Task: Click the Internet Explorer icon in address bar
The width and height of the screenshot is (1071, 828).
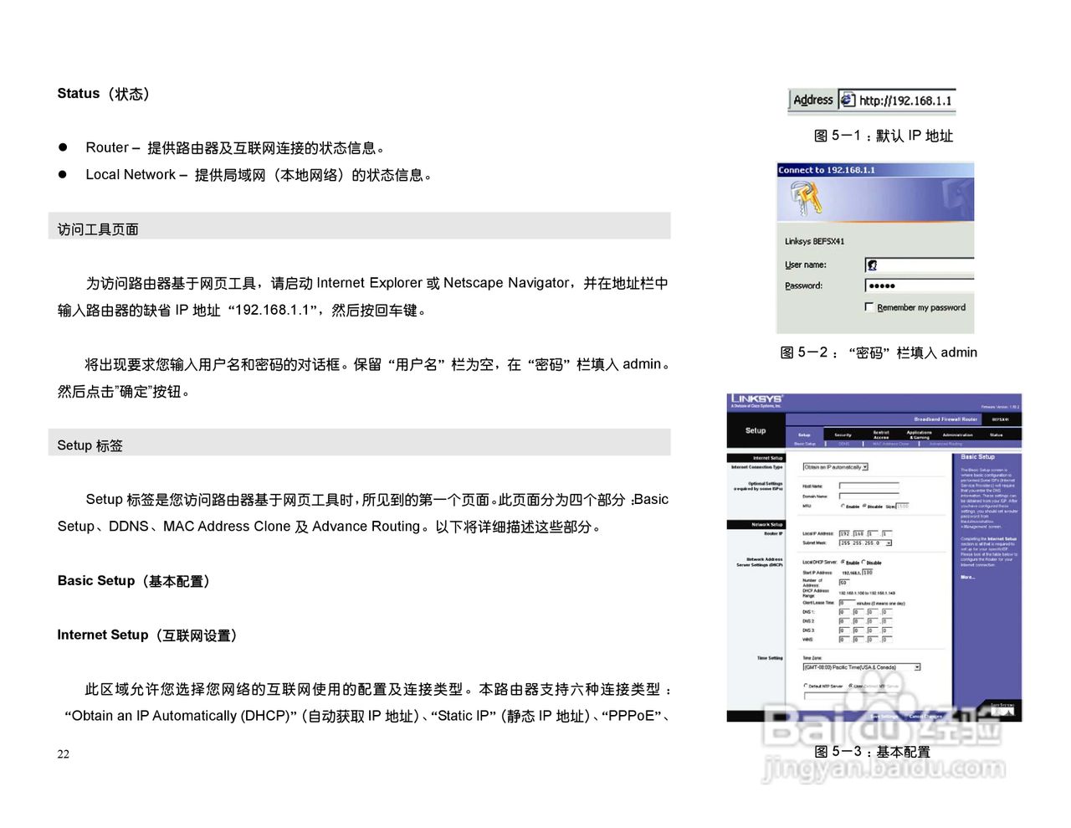Action: pos(846,100)
